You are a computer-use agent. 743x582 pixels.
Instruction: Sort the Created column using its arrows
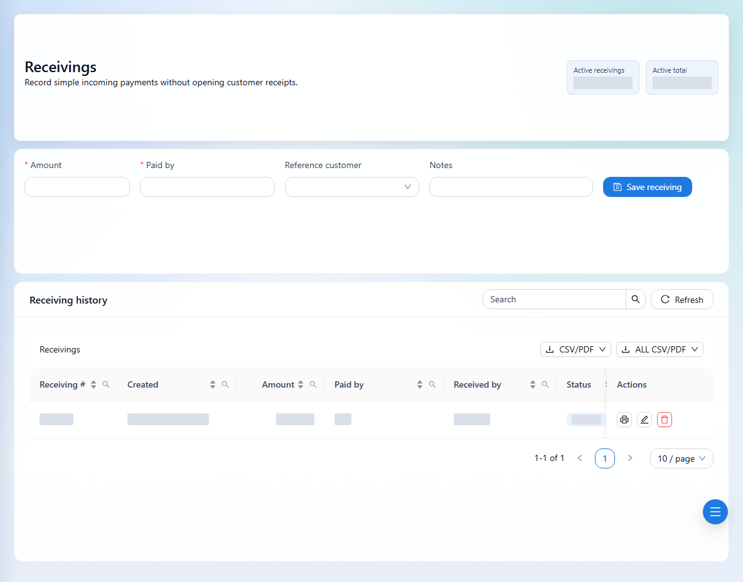(x=212, y=384)
